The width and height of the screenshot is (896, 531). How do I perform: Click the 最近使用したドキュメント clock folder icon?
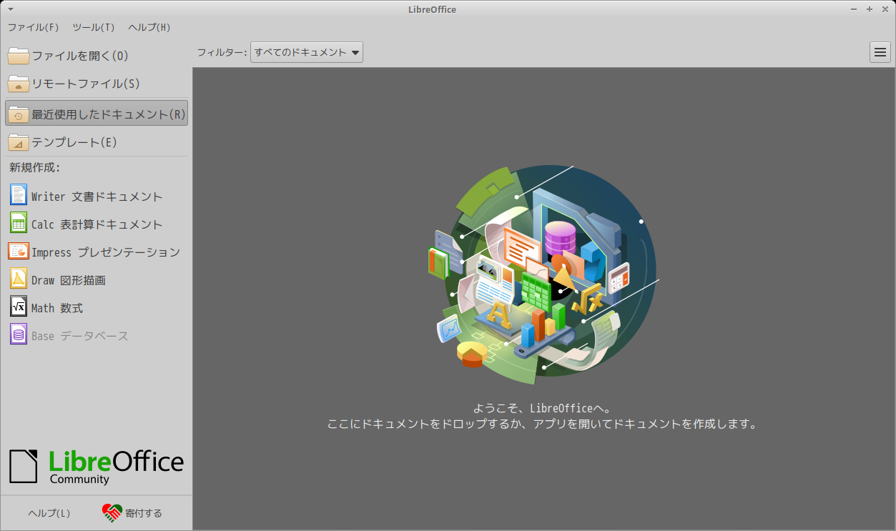coord(19,114)
